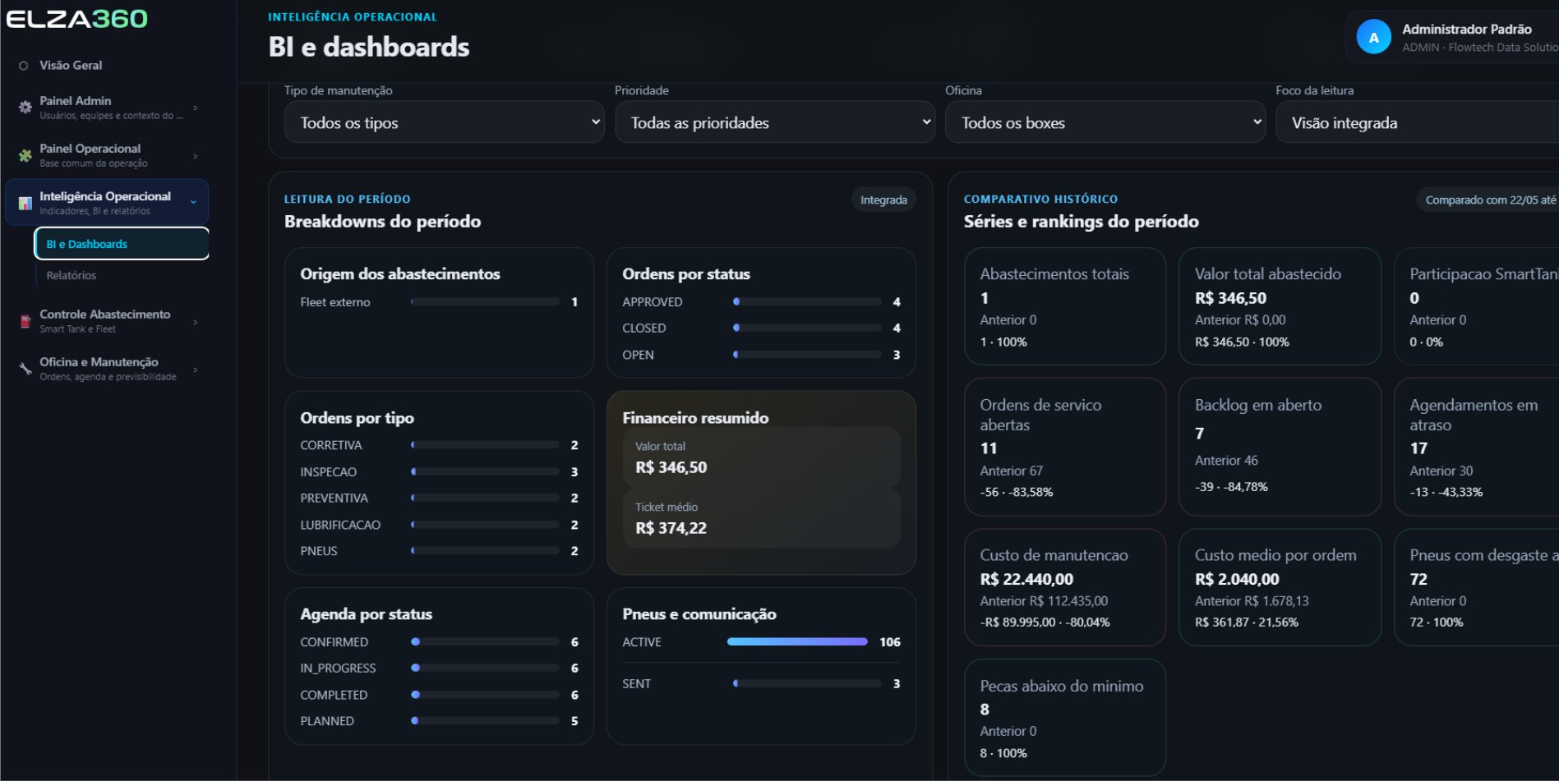Open the Oficina boxes dropdown

(1105, 122)
